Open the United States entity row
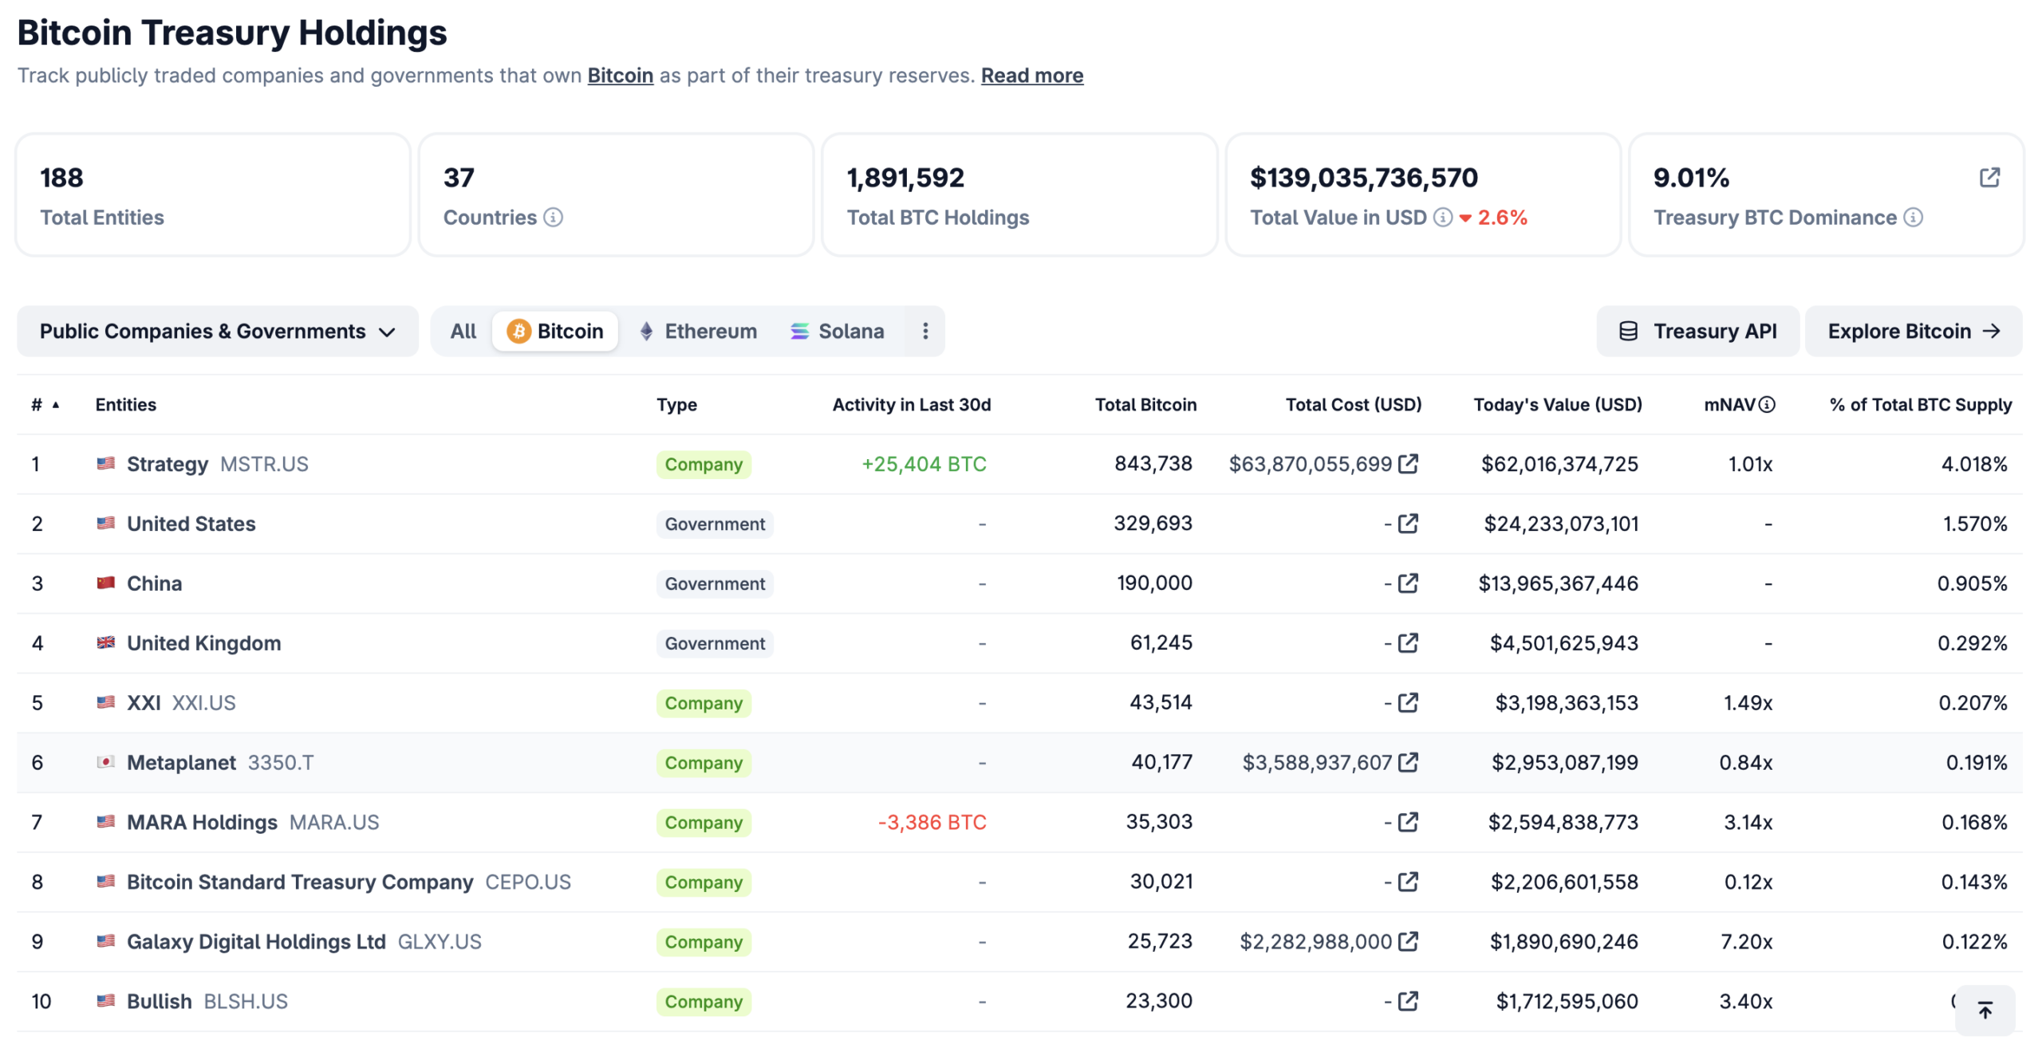Viewport: 2042px width, 1037px height. pos(191,523)
